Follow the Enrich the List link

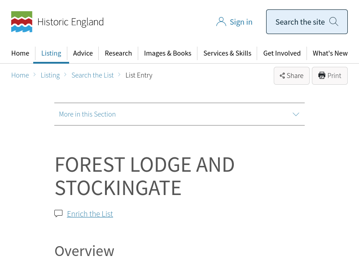pyautogui.click(x=90, y=214)
